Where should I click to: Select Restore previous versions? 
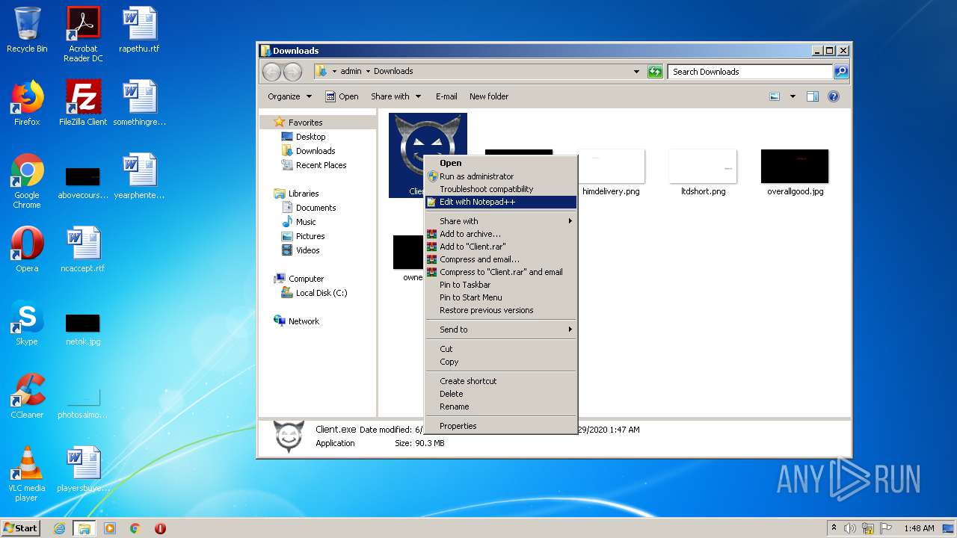(x=501, y=310)
